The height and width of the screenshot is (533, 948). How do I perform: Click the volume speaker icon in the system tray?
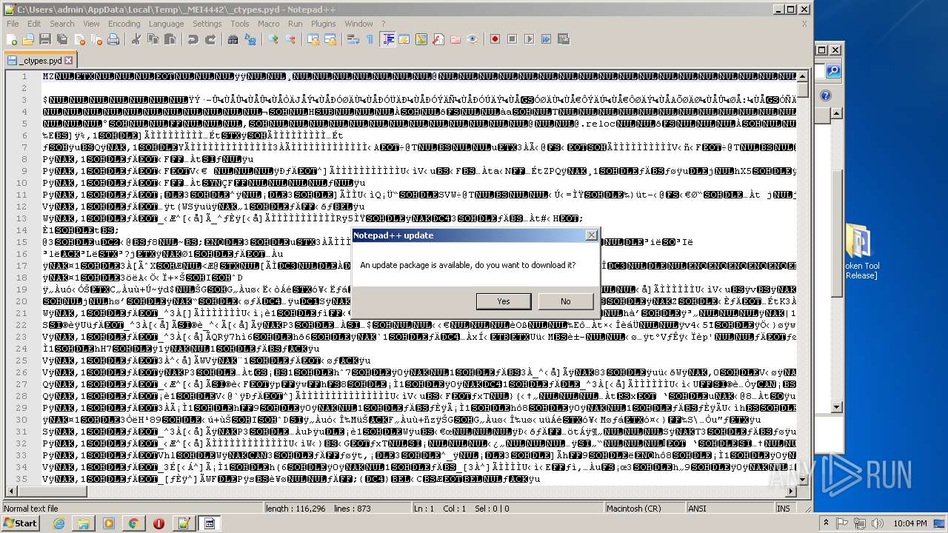(878, 523)
